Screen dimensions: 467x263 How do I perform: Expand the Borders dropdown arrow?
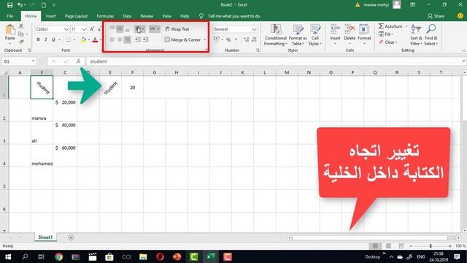74,39
